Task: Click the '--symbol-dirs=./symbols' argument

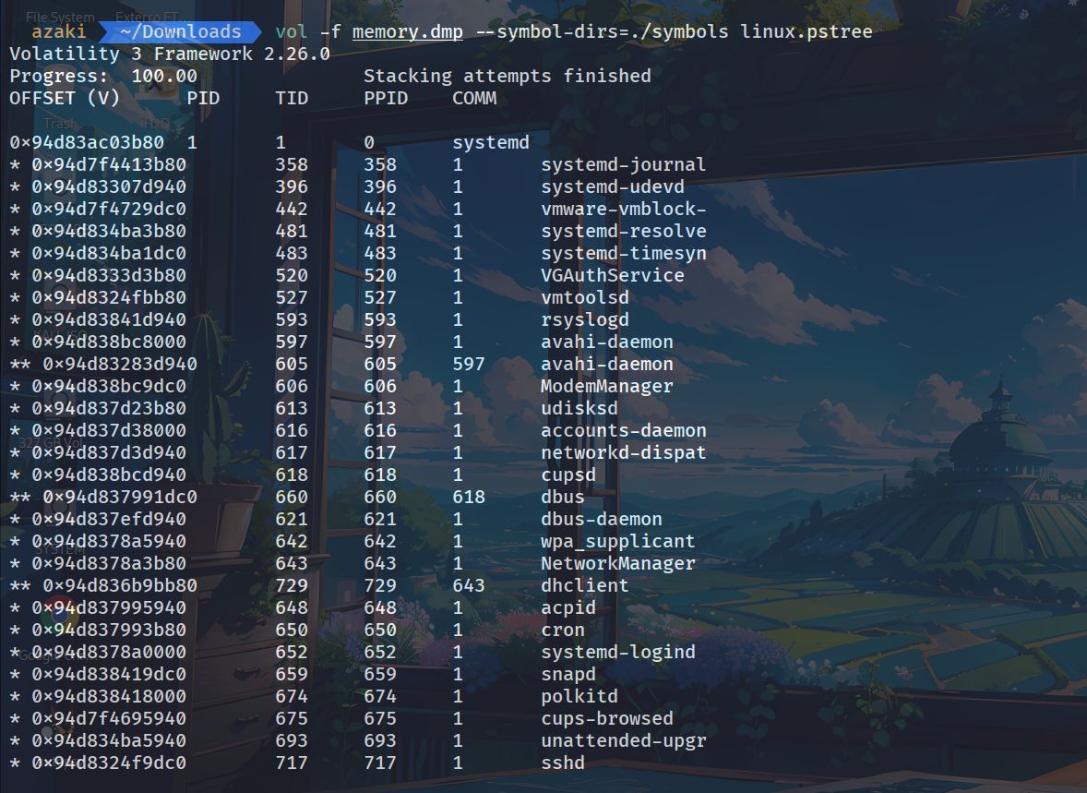Action: point(603,32)
